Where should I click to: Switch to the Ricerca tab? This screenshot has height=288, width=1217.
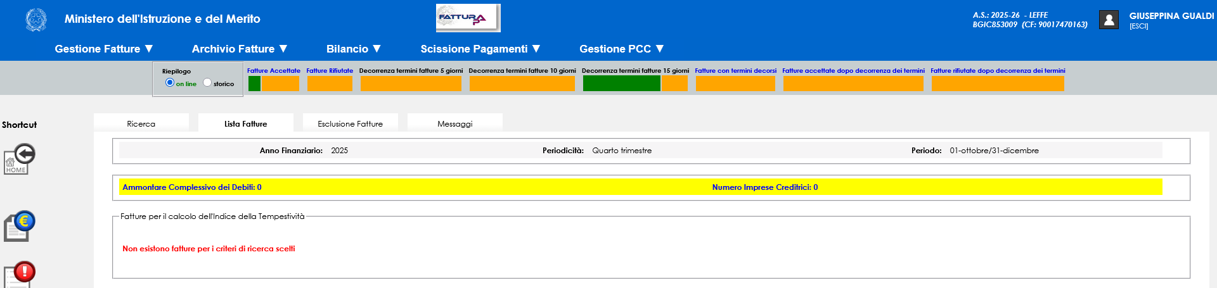(x=141, y=123)
